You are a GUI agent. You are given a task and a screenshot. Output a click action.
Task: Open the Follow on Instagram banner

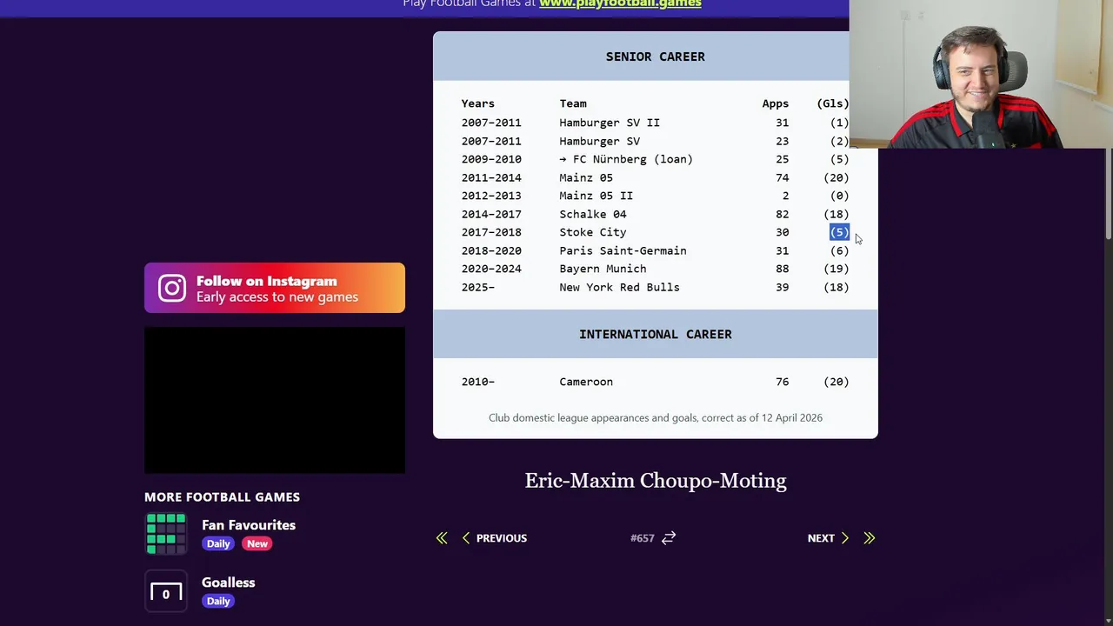tap(275, 288)
